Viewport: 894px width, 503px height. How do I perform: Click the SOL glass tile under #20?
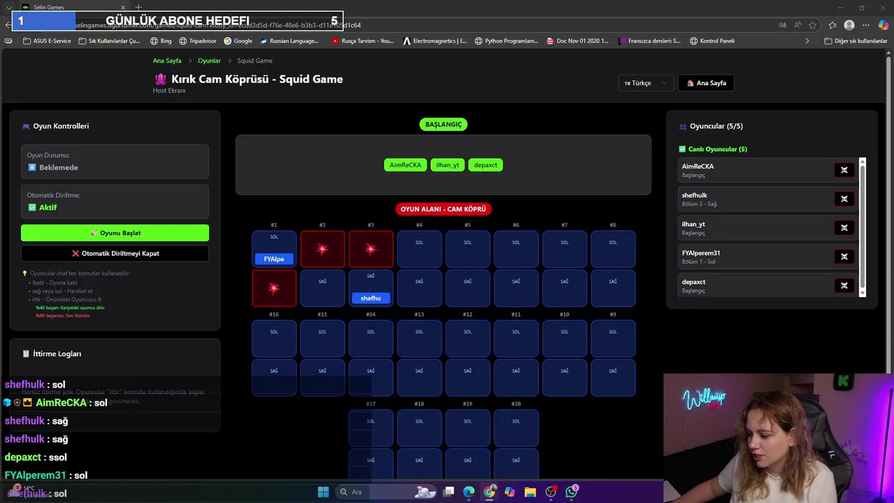(x=515, y=428)
